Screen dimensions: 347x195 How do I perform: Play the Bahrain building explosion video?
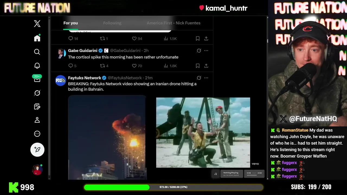(107, 138)
